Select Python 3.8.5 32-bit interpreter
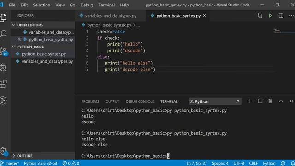Screen dimensions: 295x166 [x=41, y=163]
